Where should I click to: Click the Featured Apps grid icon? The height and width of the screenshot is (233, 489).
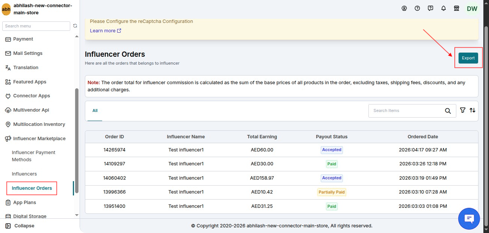8,82
